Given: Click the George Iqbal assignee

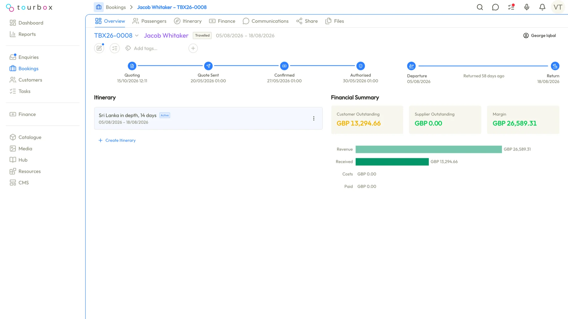Looking at the screenshot, I should [540, 36].
